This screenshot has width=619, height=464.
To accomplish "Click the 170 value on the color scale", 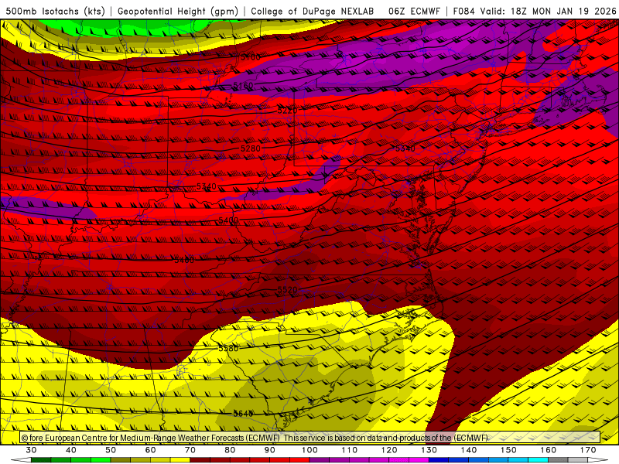I will coord(588,450).
